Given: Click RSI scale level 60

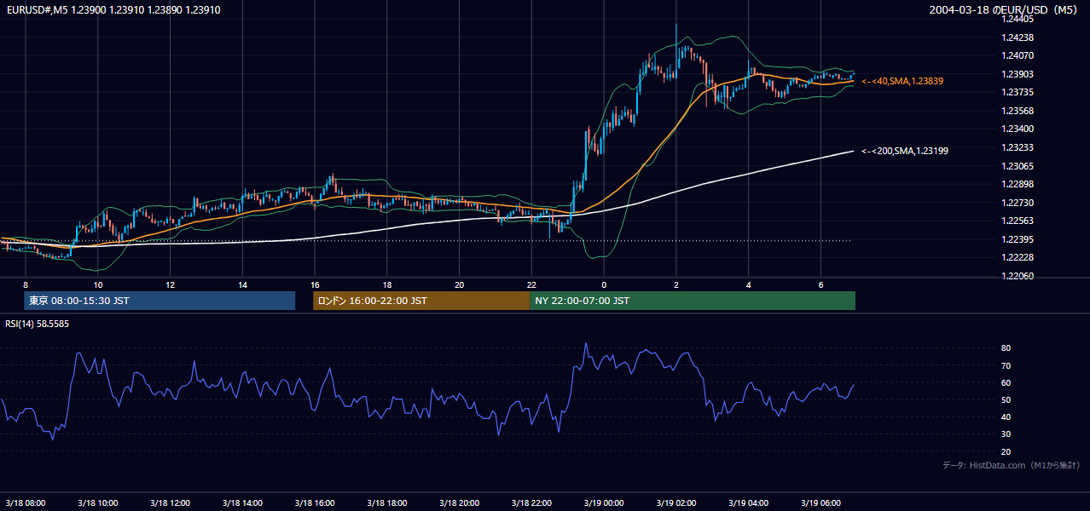Looking at the screenshot, I should point(1006,382).
